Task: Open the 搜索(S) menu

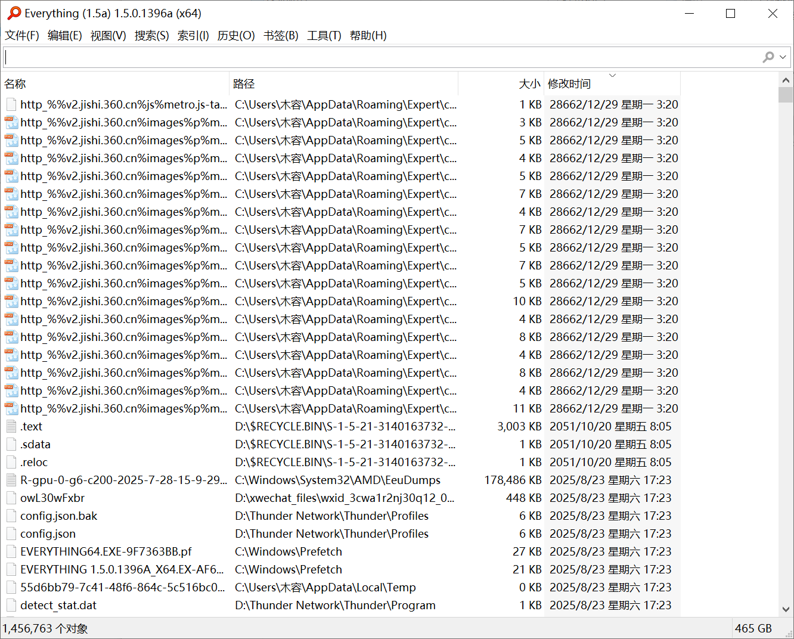Action: click(x=152, y=36)
